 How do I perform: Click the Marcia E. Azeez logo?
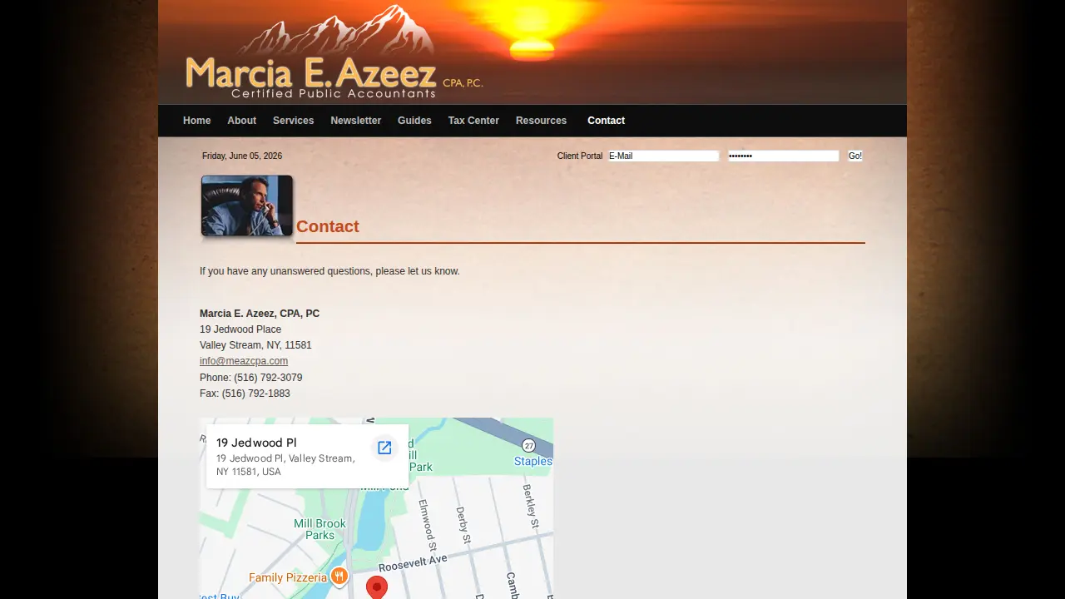point(334,53)
